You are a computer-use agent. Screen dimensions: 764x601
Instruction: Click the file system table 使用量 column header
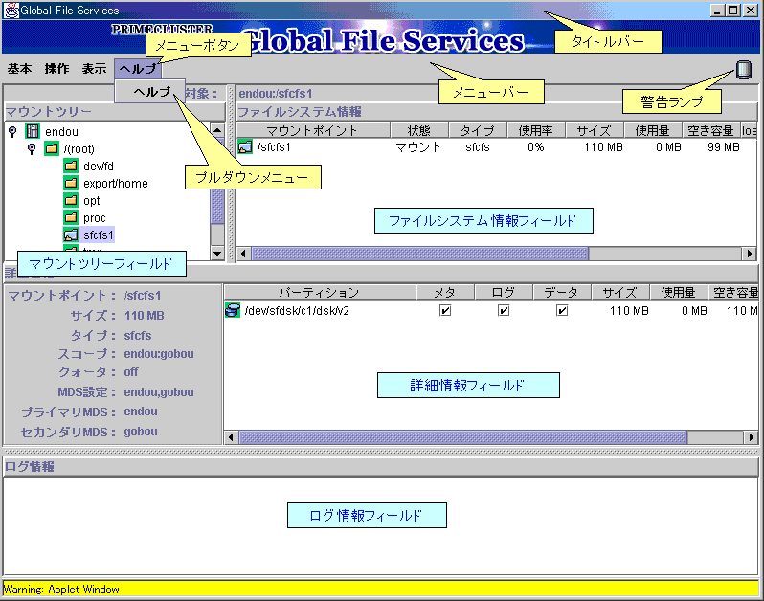(x=653, y=130)
